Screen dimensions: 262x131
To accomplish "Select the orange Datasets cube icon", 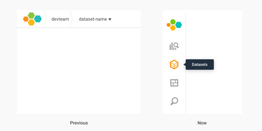I will [x=174, y=64].
